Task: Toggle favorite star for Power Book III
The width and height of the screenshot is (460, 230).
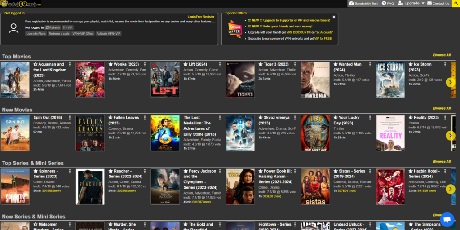Action: 261,171
